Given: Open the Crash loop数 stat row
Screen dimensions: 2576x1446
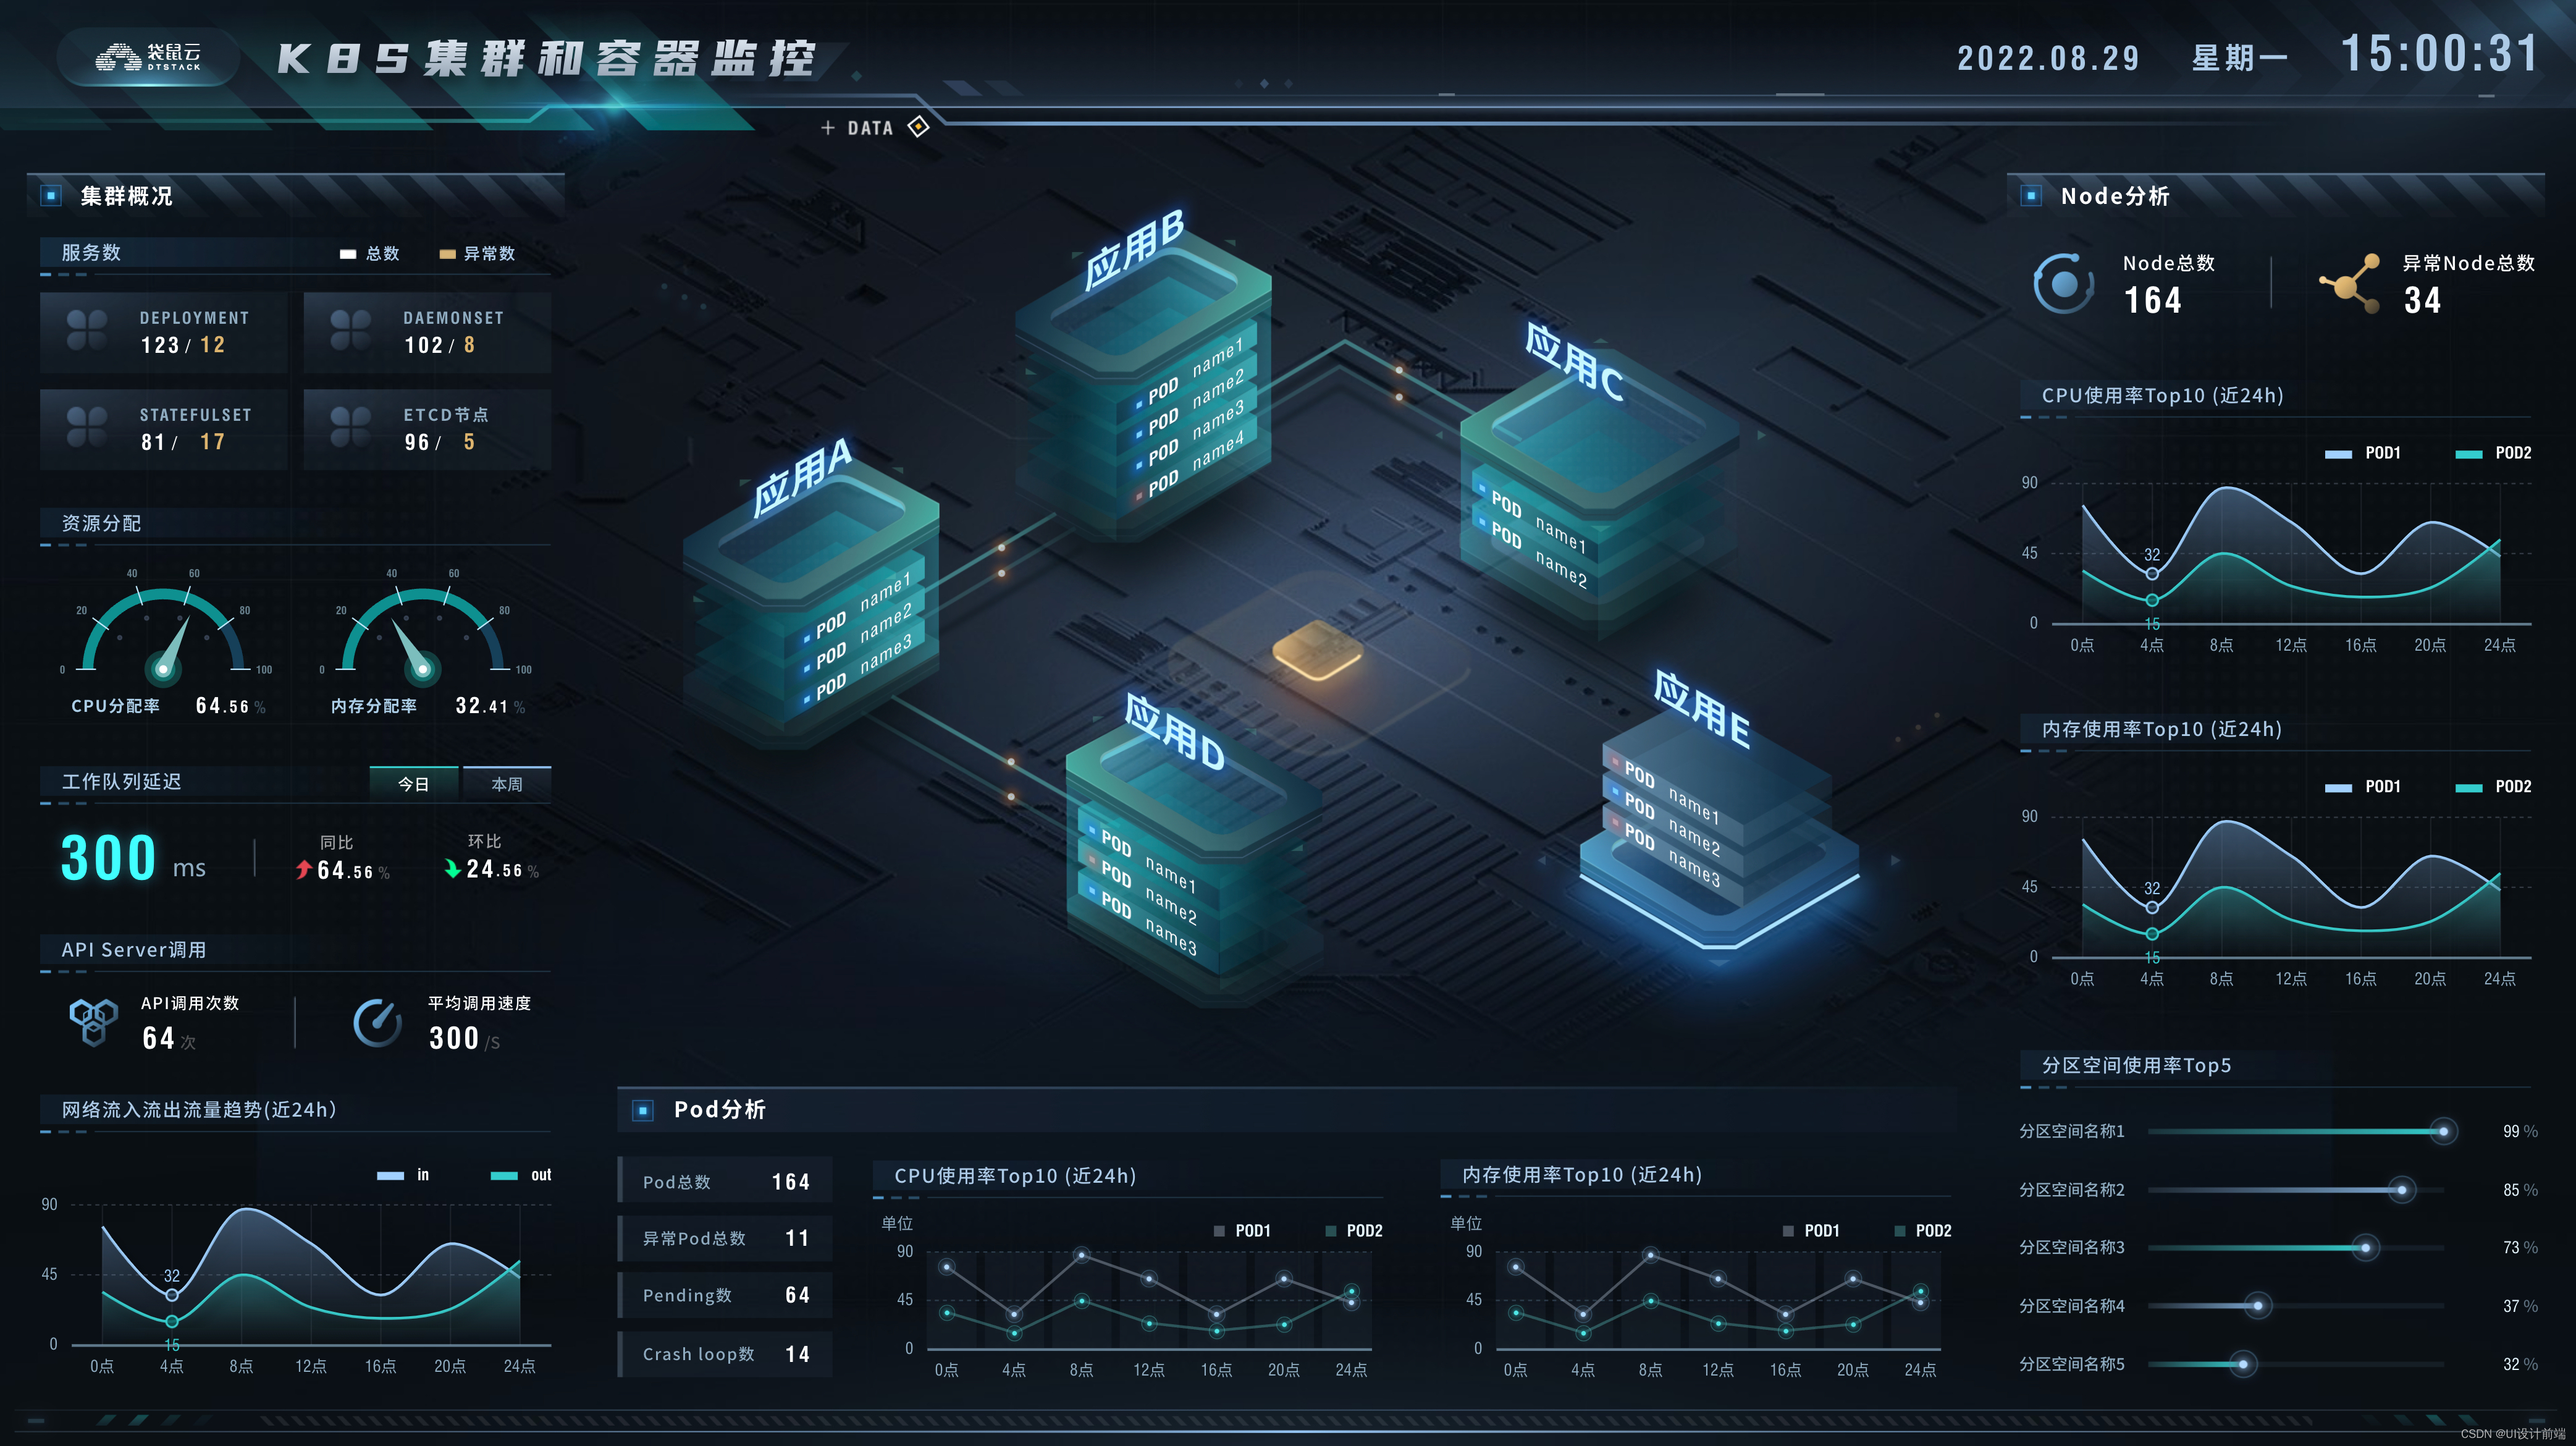Looking at the screenshot, I should pyautogui.click(x=725, y=1354).
